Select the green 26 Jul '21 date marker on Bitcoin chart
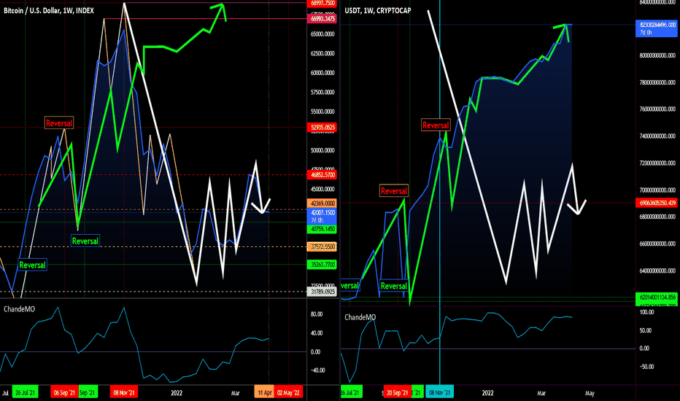Viewport: 680px width, 401px height. click(25, 393)
